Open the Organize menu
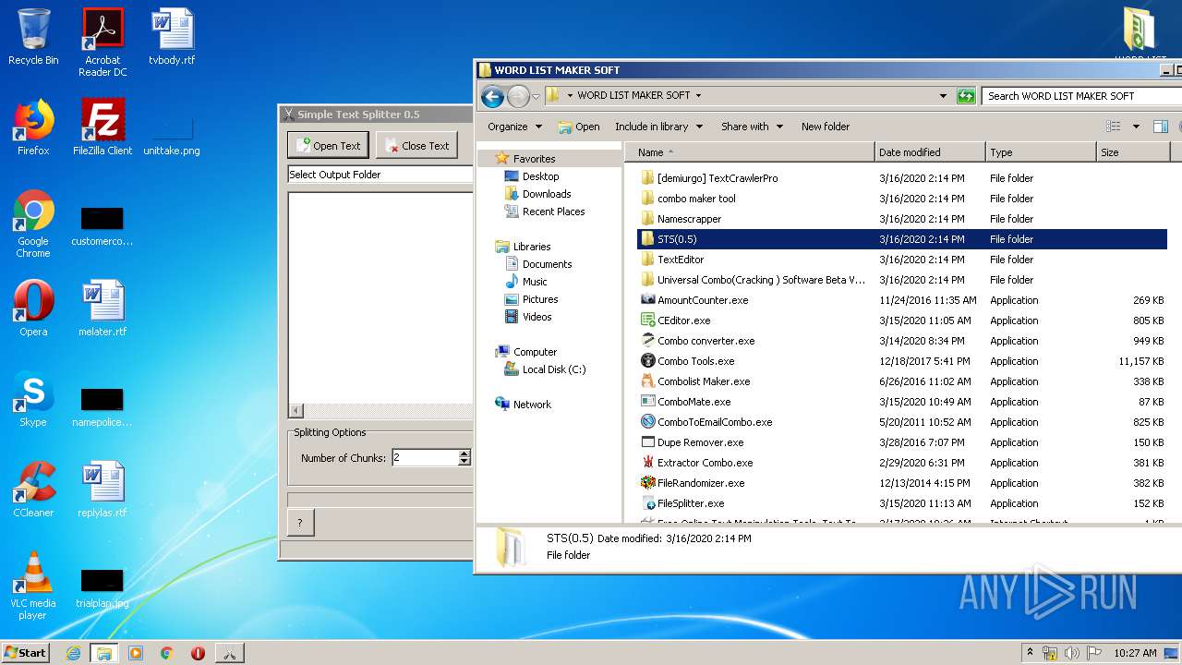 click(x=514, y=127)
